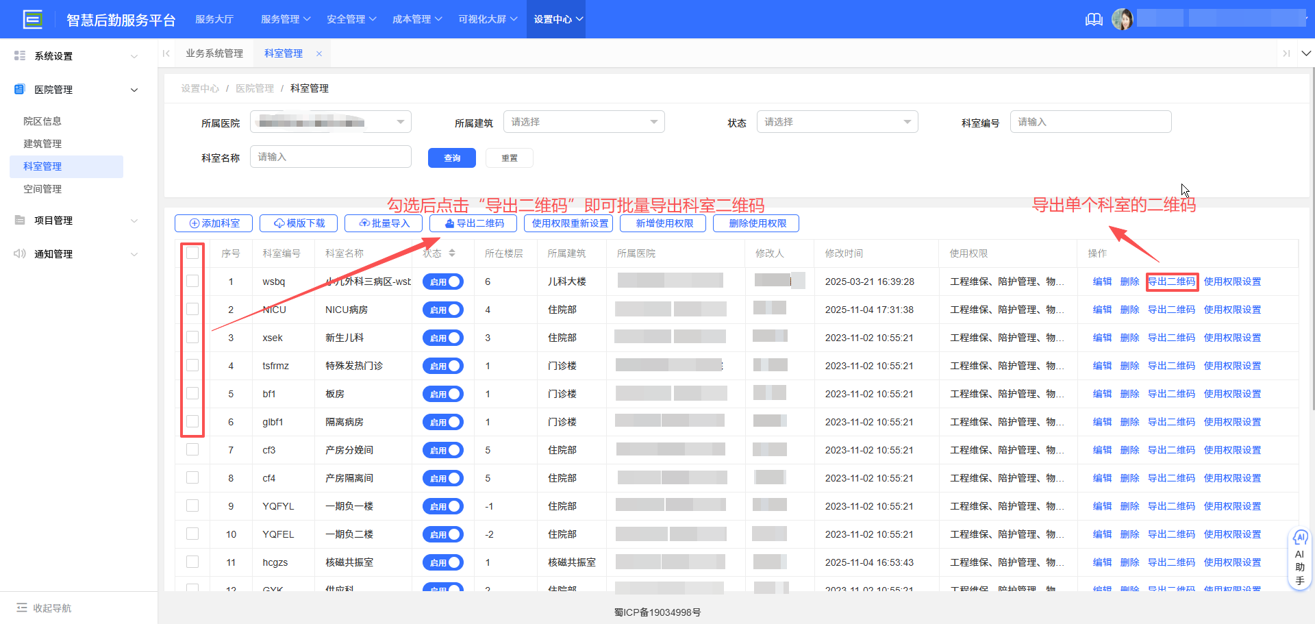Open the 所属建筑 dropdown
Image resolution: width=1315 pixels, height=624 pixels.
coord(584,122)
